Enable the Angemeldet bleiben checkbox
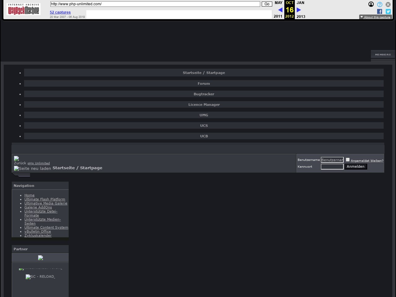The width and height of the screenshot is (396, 297). [x=348, y=160]
